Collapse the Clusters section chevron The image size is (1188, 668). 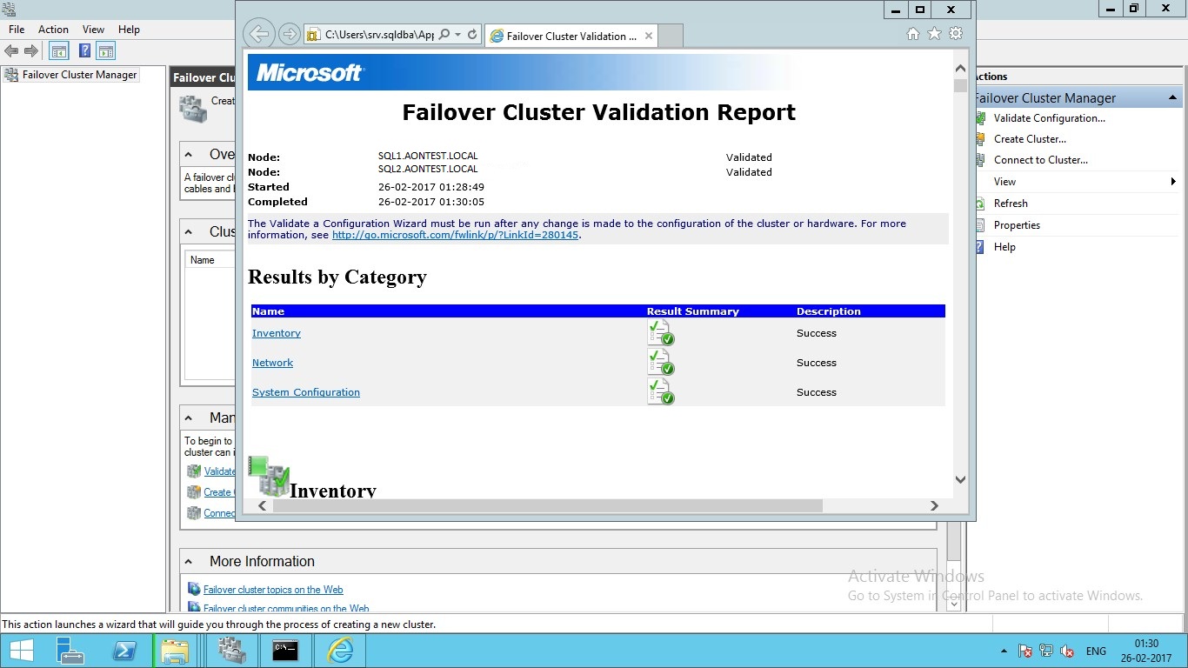(189, 231)
